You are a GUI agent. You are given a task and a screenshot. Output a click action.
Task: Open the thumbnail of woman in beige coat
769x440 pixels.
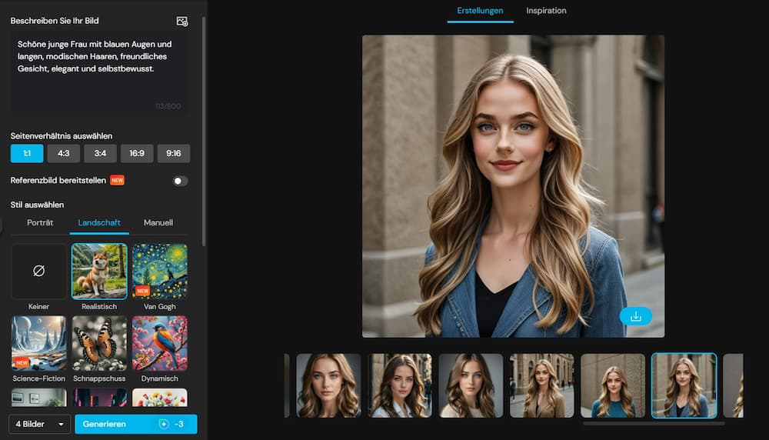(542, 385)
